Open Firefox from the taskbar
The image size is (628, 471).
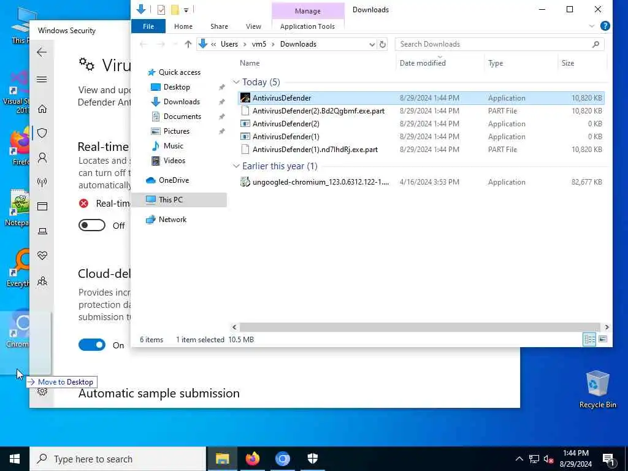(x=252, y=459)
